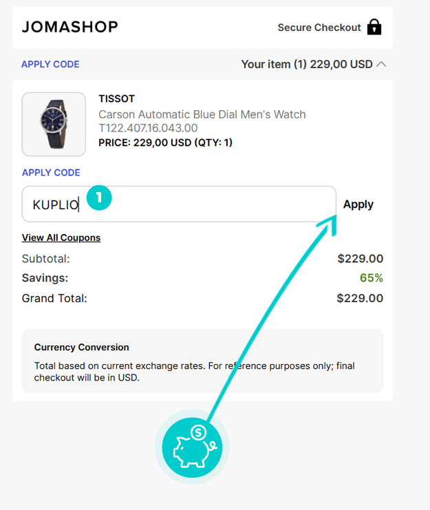Click the JOMASHOP logo
Screen dimensions: 430x510
70,27
